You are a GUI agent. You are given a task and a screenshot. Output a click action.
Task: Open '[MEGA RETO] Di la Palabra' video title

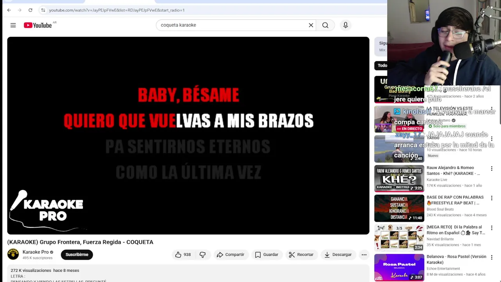coord(456,230)
